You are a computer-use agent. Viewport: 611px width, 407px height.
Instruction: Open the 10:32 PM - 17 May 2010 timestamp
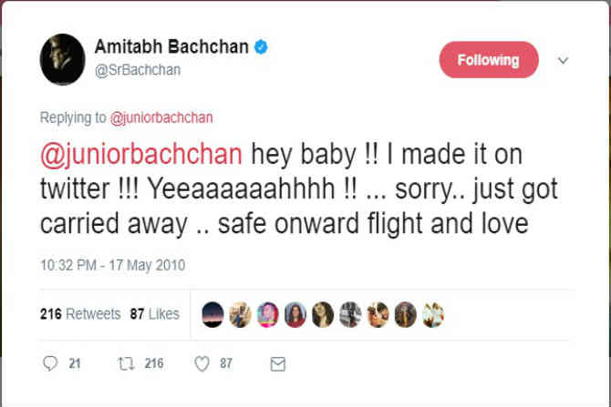112,266
